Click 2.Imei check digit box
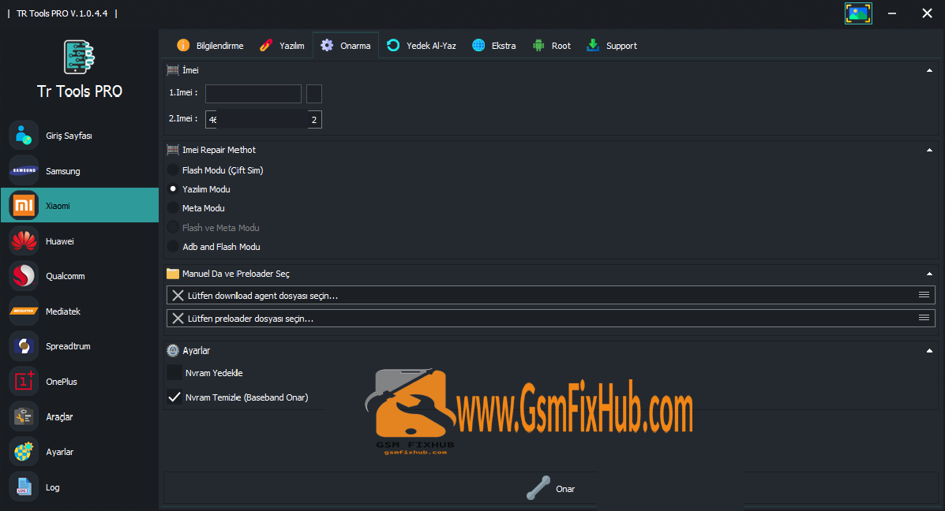The height and width of the screenshot is (511, 945). click(314, 119)
